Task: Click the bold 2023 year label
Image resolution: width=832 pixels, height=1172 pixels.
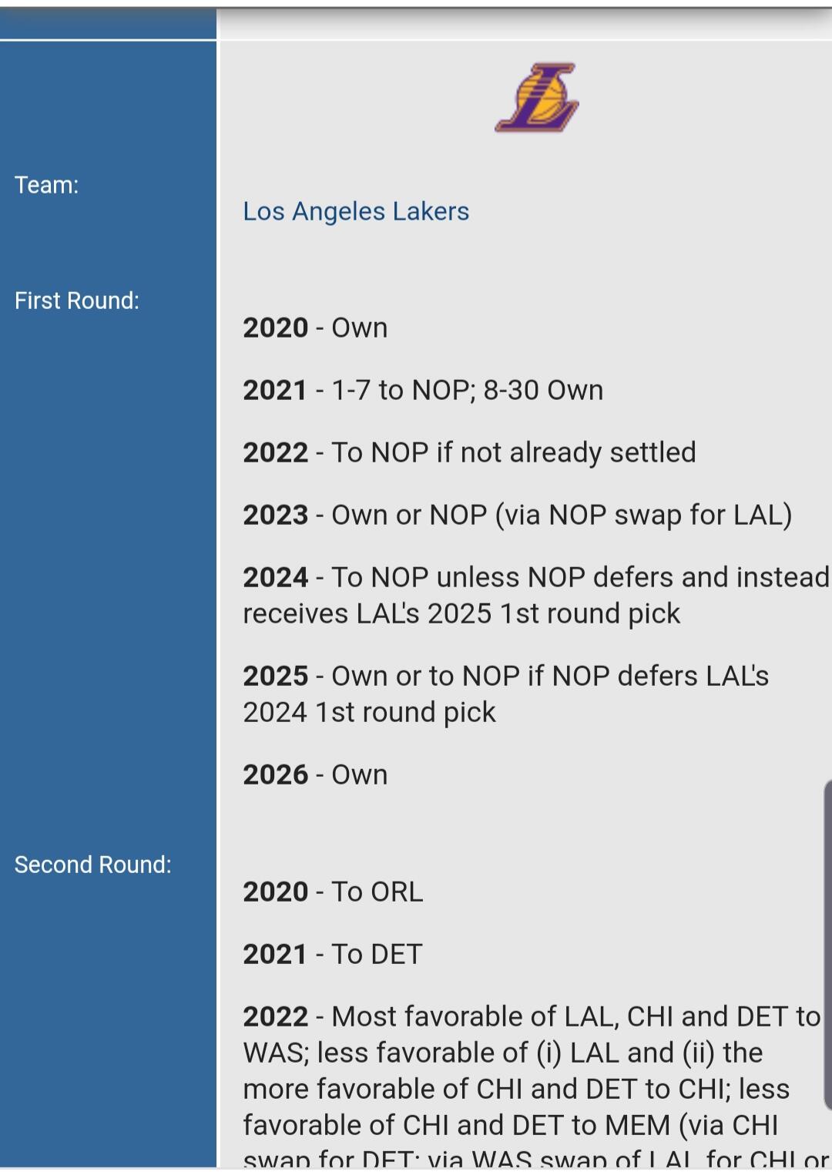Action: click(x=276, y=515)
